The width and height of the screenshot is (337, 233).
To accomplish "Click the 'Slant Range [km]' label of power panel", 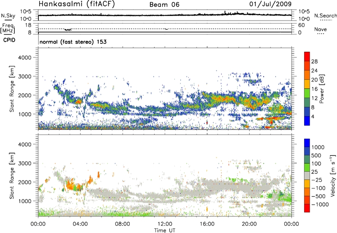I will (x=12, y=89).
